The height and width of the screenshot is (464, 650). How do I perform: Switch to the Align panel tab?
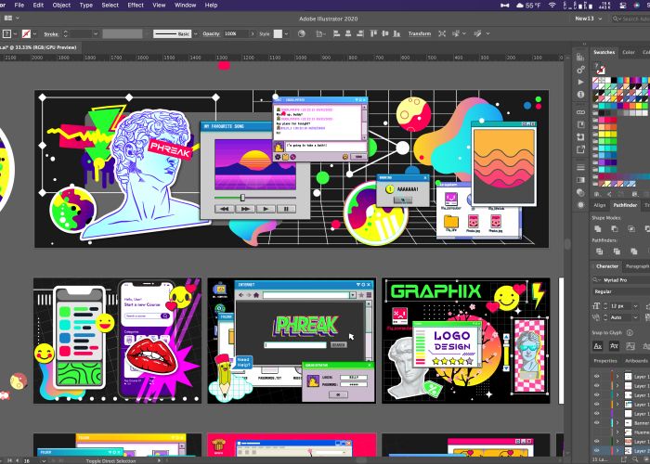(600, 205)
